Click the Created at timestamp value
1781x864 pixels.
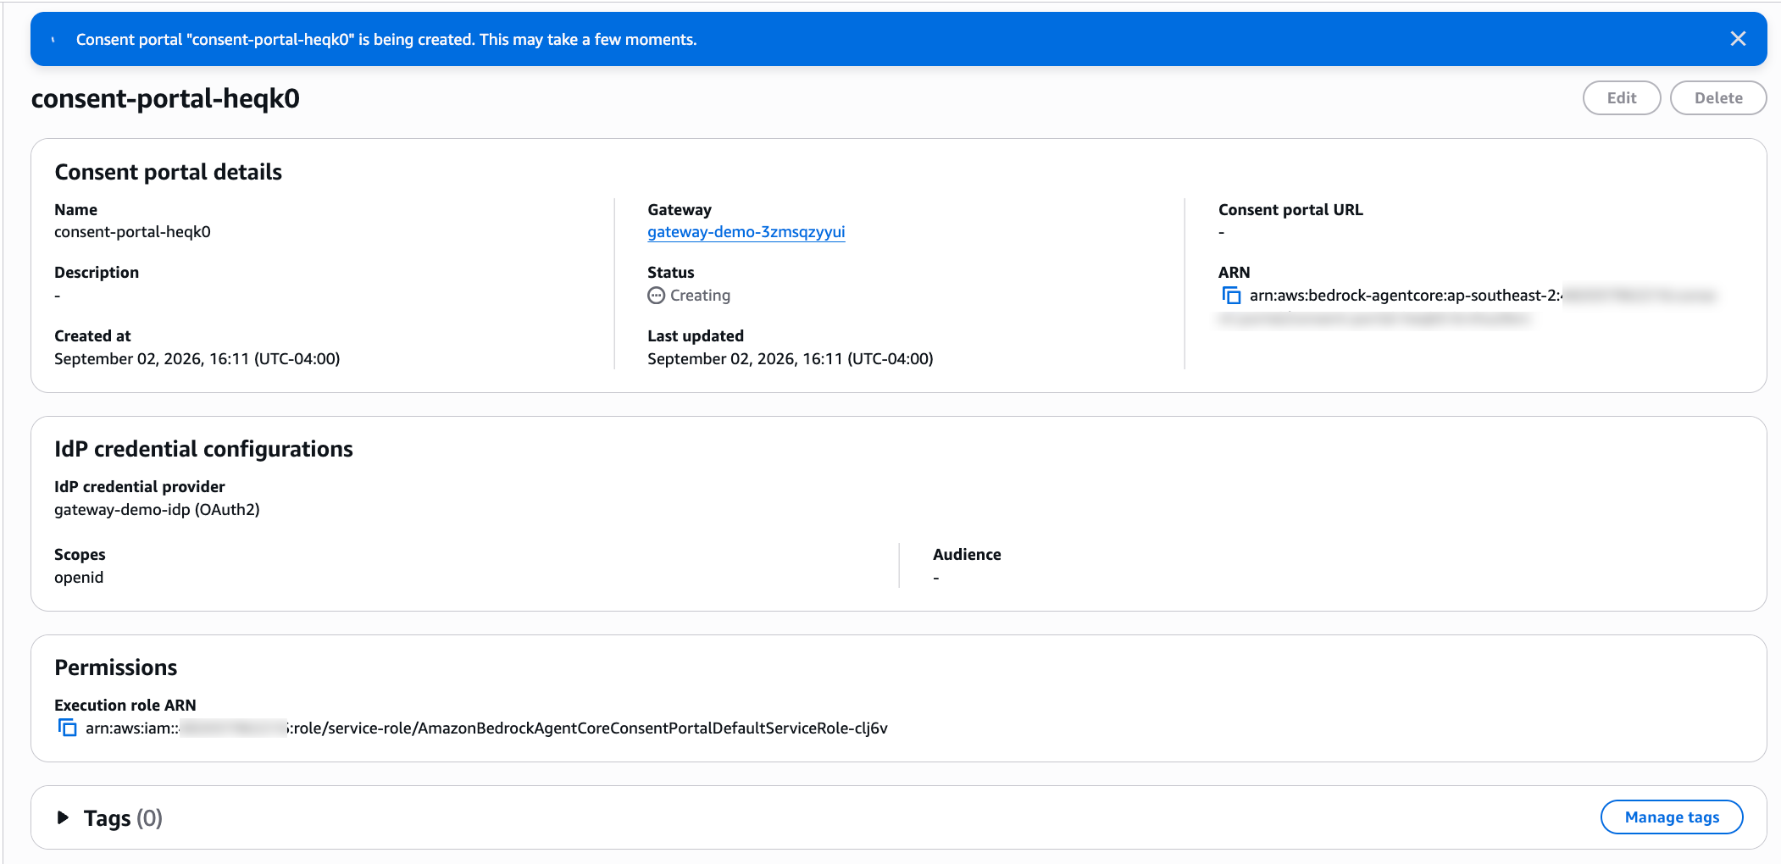[197, 359]
